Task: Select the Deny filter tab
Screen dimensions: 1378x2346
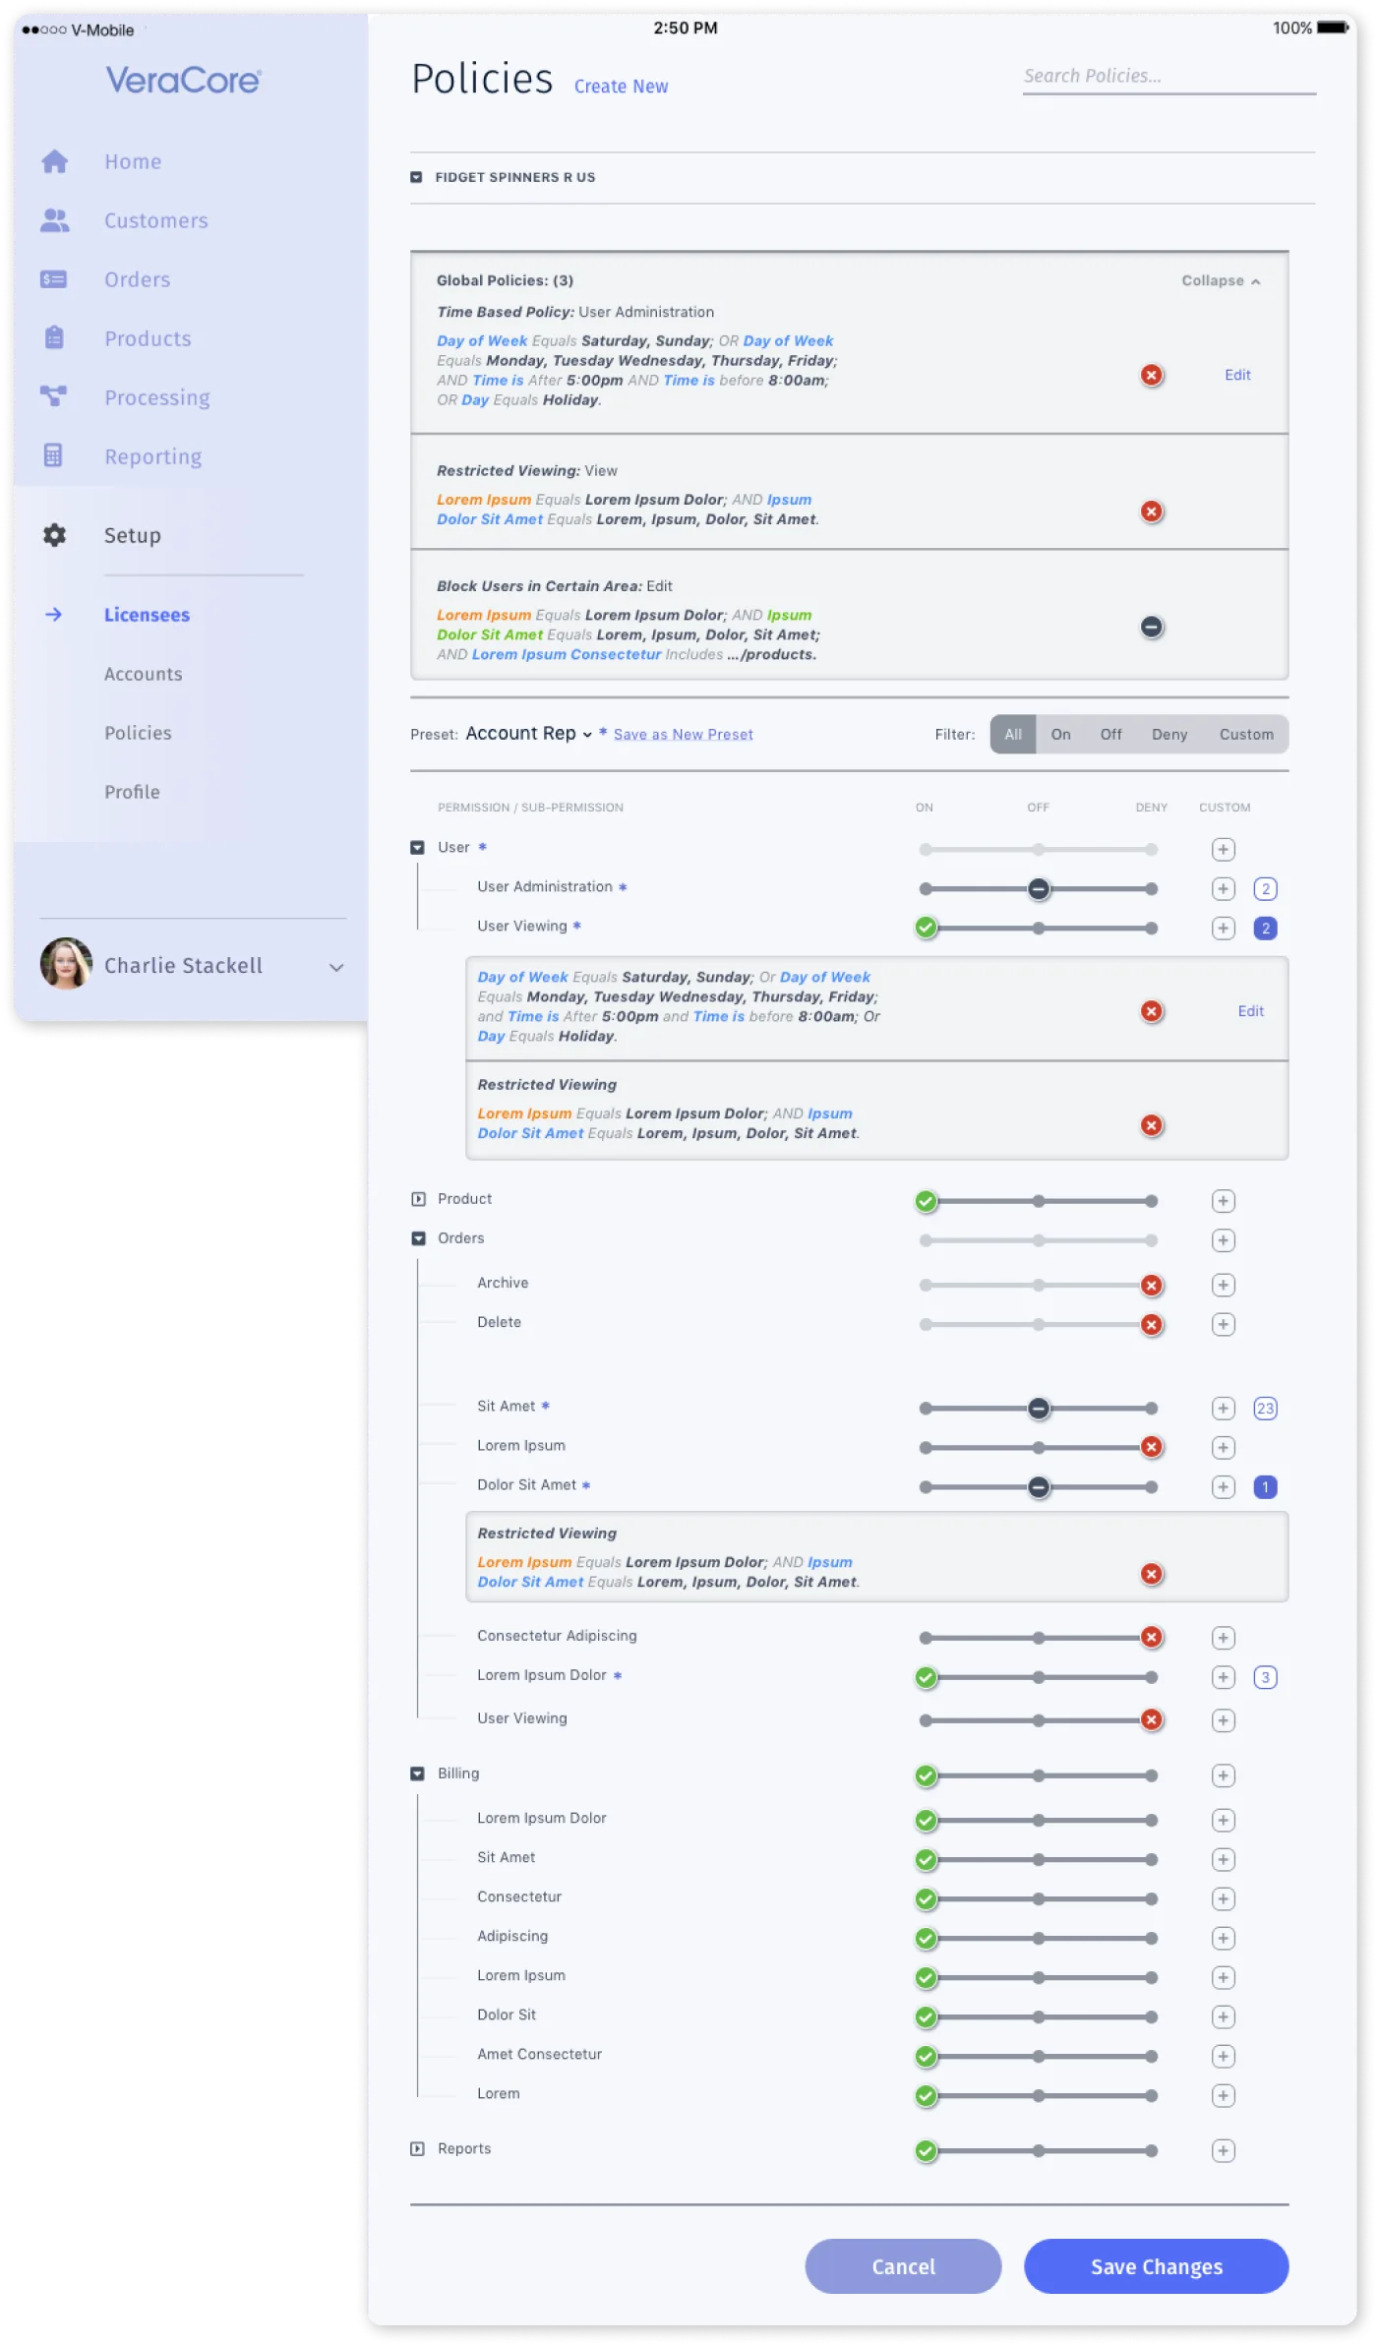Action: (1169, 734)
